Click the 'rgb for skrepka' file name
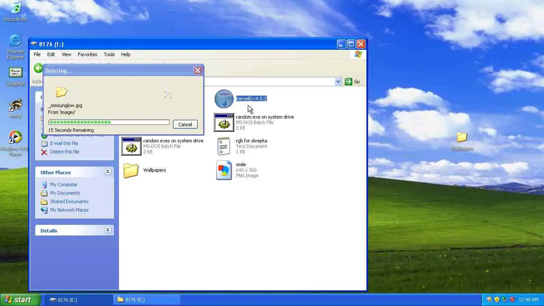The image size is (544, 306). coord(252,141)
